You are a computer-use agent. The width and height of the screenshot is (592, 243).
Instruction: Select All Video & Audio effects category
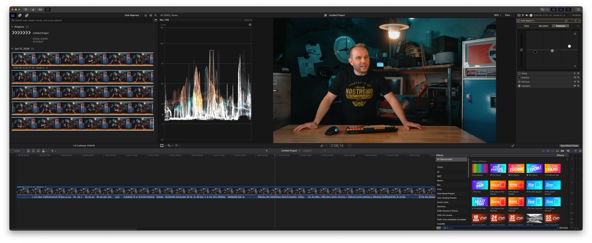tap(451, 160)
